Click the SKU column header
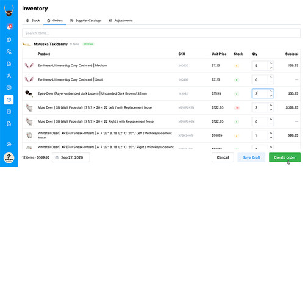This screenshot has height=305, width=305. click(182, 54)
